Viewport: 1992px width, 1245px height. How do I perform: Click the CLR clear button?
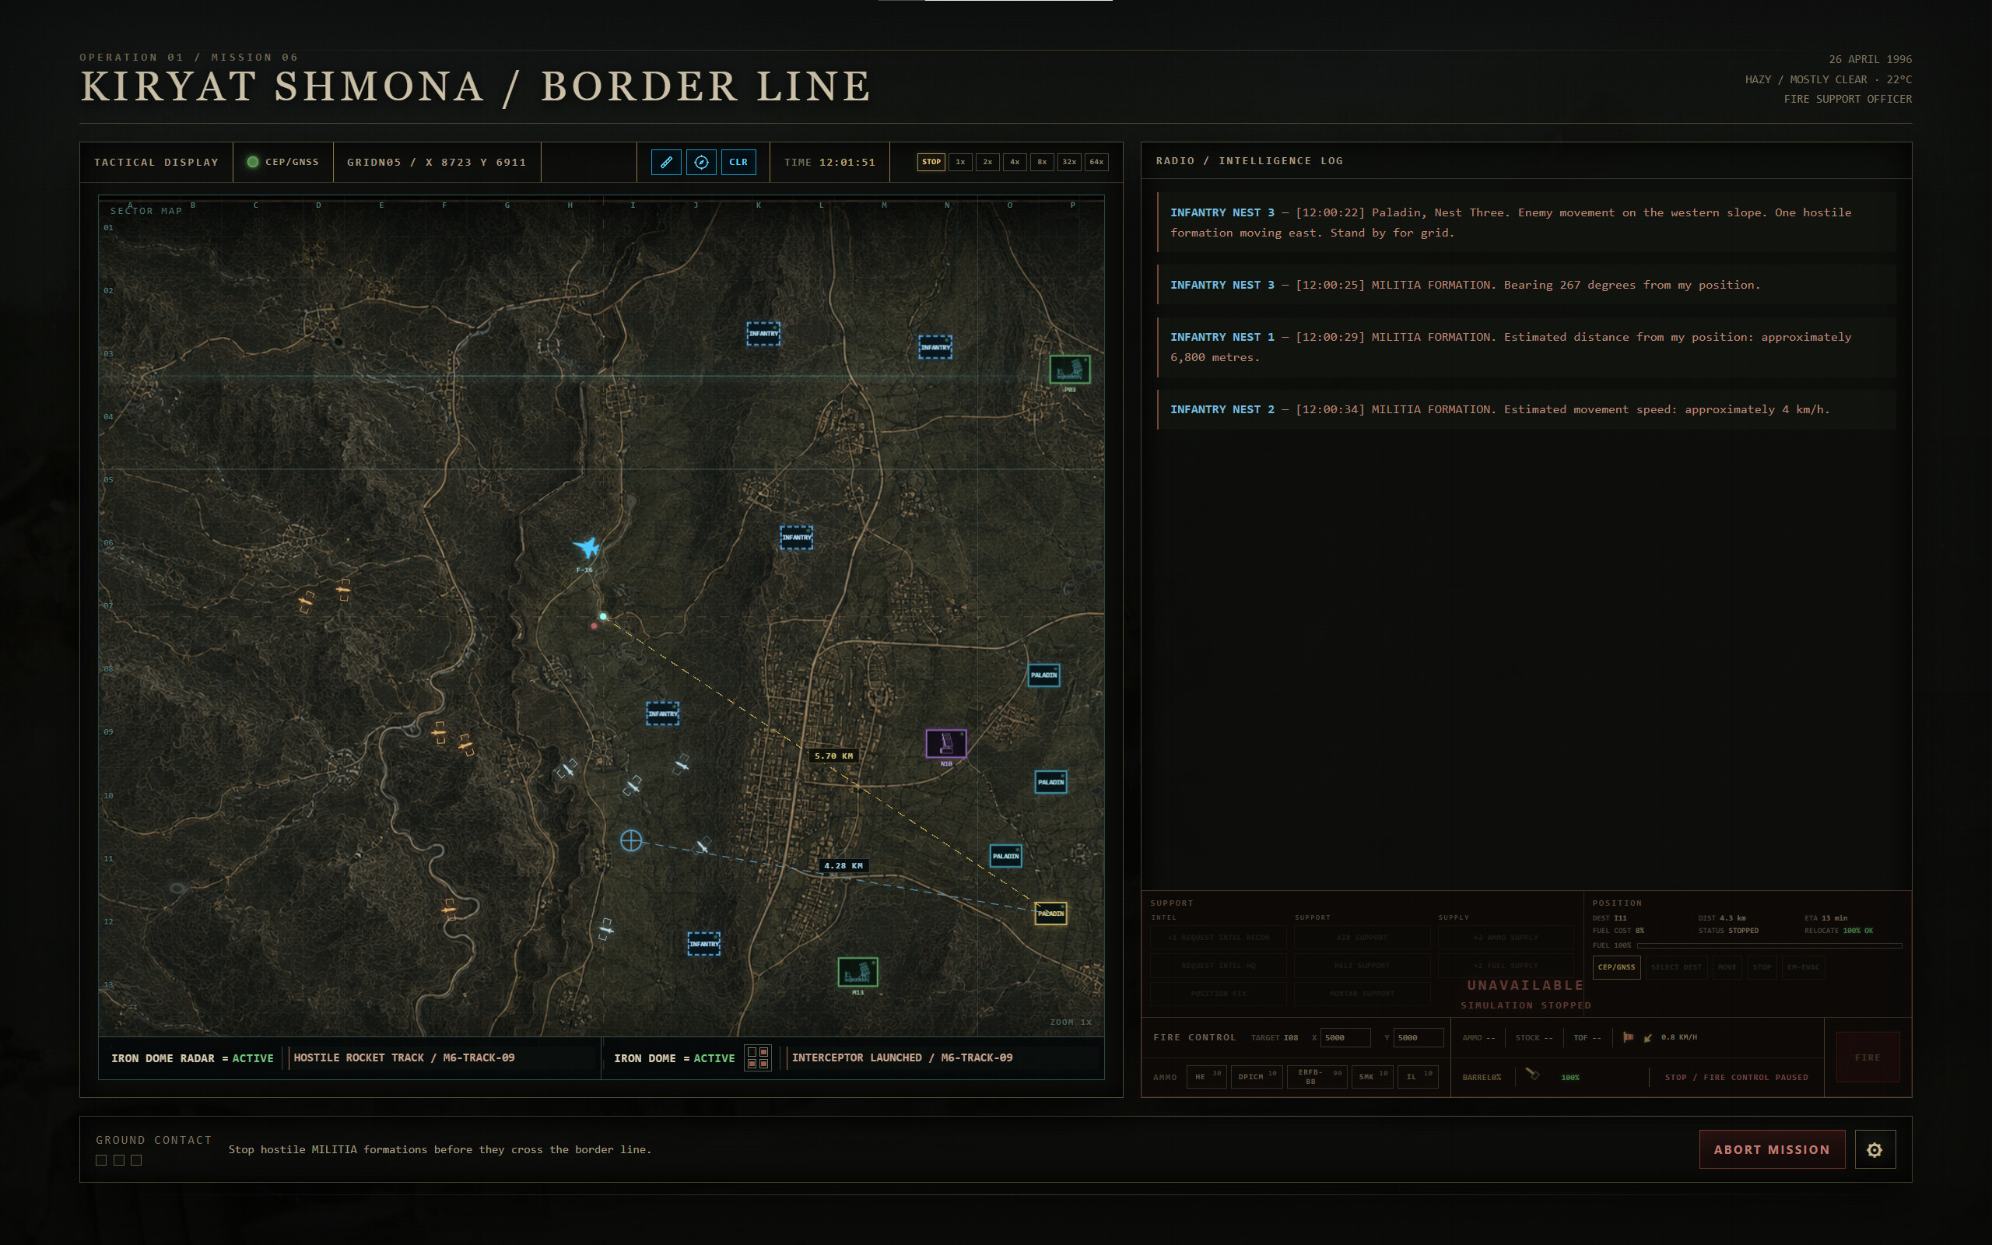pos(738,162)
